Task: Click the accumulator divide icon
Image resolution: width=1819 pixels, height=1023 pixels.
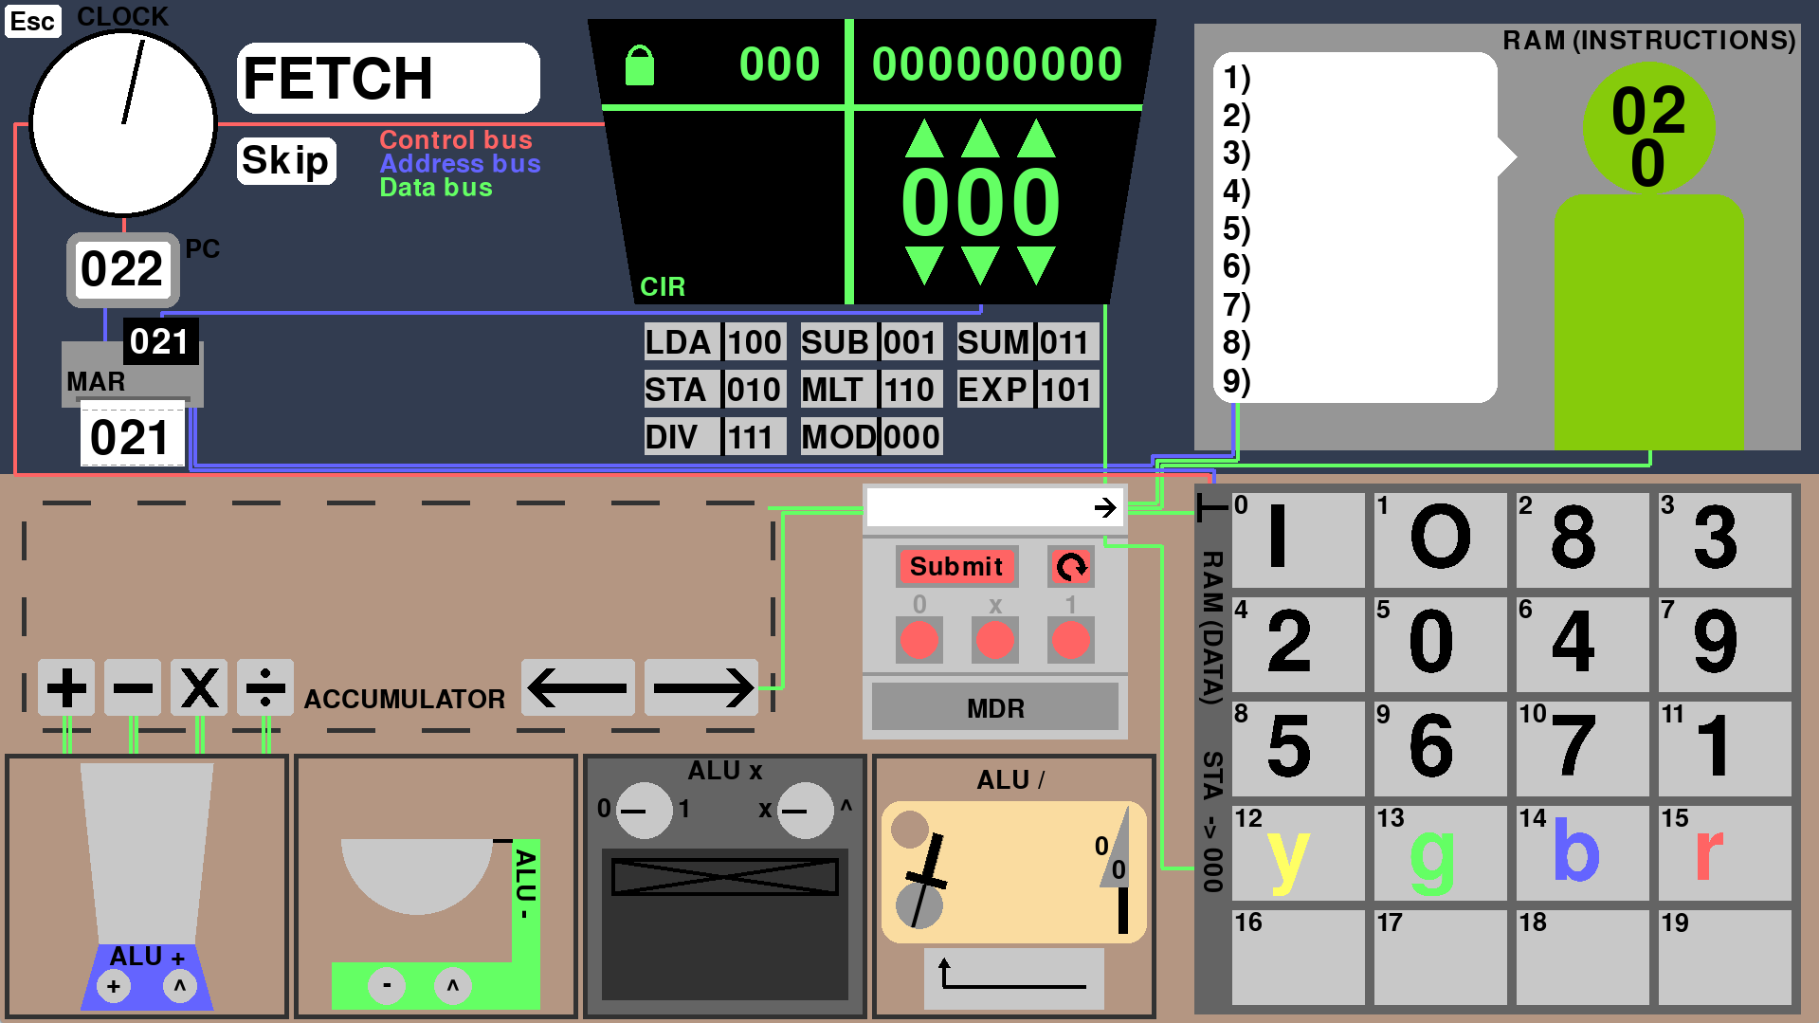Action: (x=265, y=687)
